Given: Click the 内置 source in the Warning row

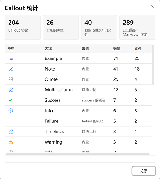Looking at the screenshot, I should [x=85, y=142].
